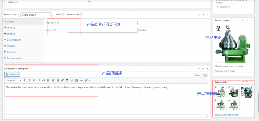
Task: Enter distraction-free fullscreen mode
Action: click(x=72, y=80)
